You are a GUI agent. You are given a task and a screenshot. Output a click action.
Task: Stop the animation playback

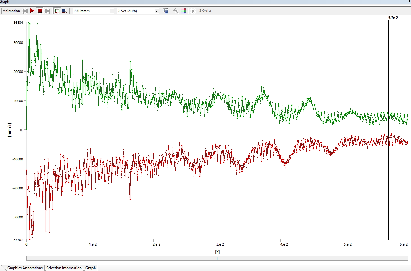pyautogui.click(x=40, y=11)
